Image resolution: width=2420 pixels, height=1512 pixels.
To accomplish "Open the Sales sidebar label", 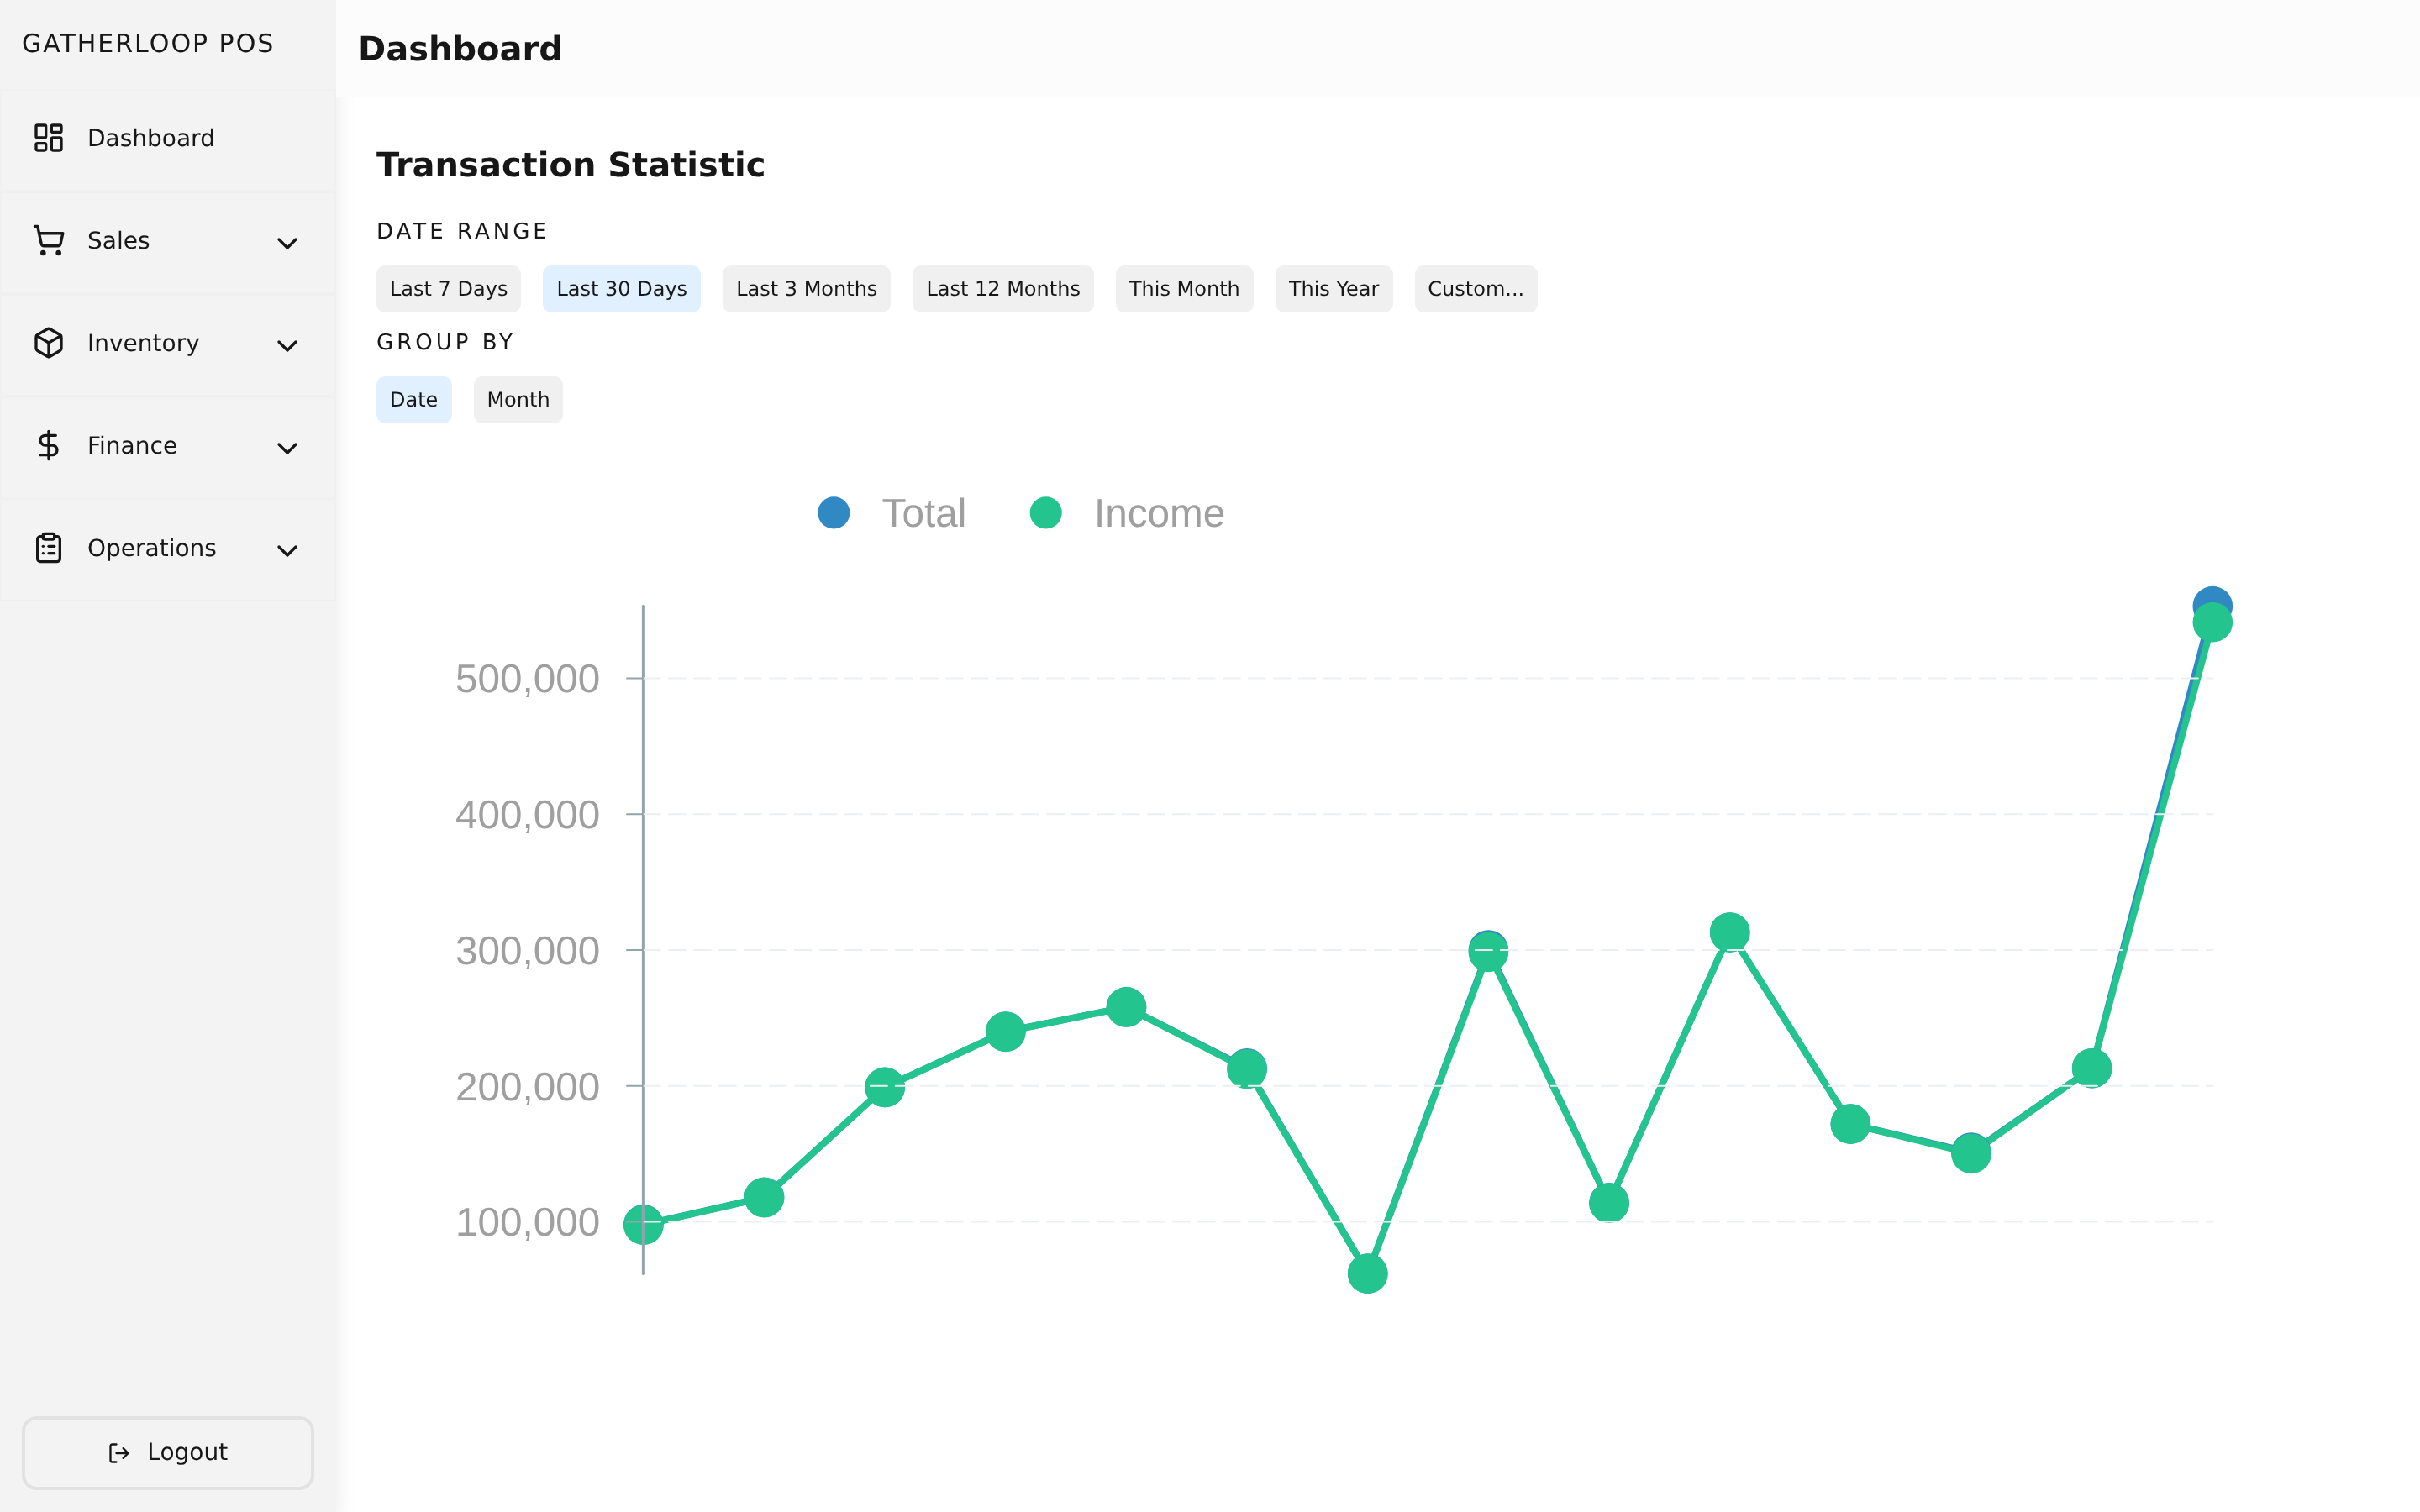I will point(118,241).
